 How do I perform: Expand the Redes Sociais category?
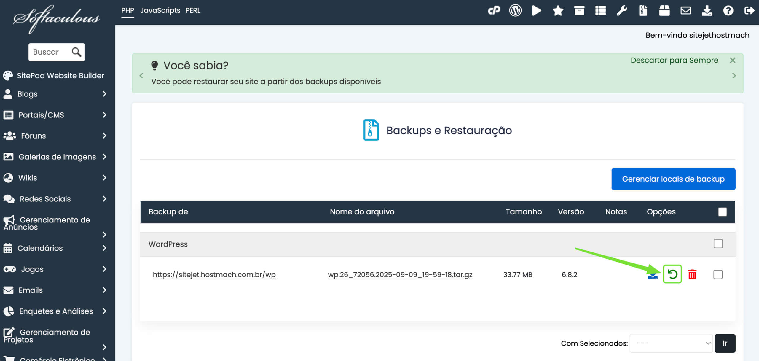(x=104, y=199)
